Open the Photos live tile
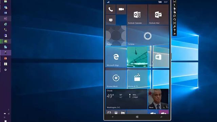The height and width of the screenshot is (122, 217). pyautogui.click(x=137, y=57)
